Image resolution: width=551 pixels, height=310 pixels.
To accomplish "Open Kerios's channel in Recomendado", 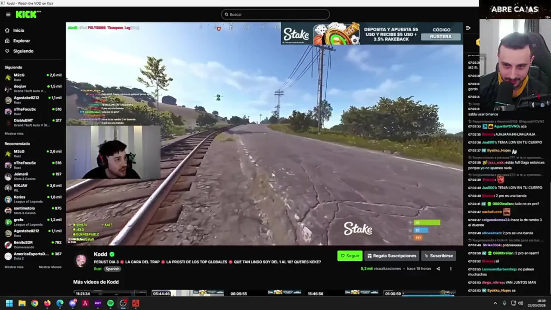I will click(33, 199).
